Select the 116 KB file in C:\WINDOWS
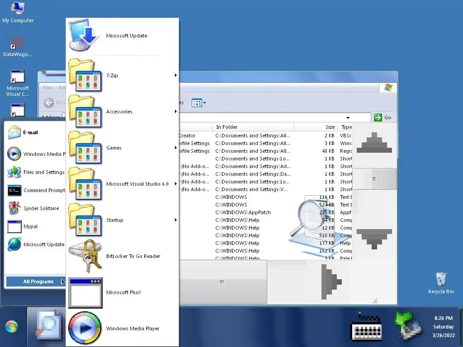This screenshot has height=347, width=463. tap(266, 197)
